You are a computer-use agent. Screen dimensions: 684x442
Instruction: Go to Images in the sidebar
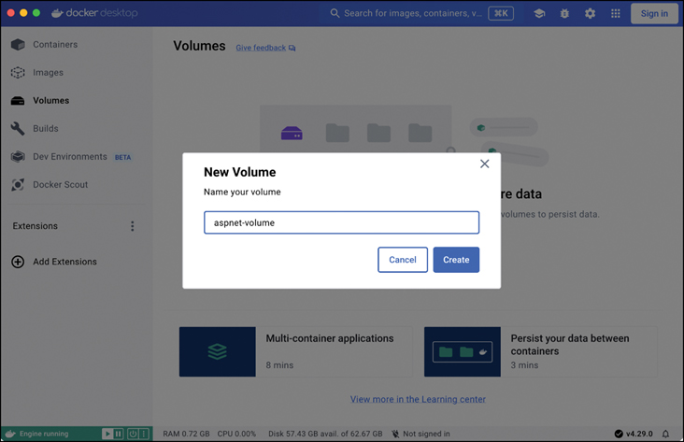pyautogui.click(x=48, y=73)
